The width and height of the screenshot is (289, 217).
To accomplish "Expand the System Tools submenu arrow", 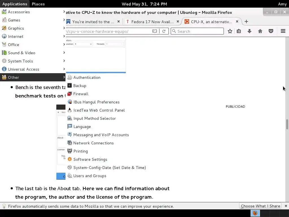I will (64, 61).
